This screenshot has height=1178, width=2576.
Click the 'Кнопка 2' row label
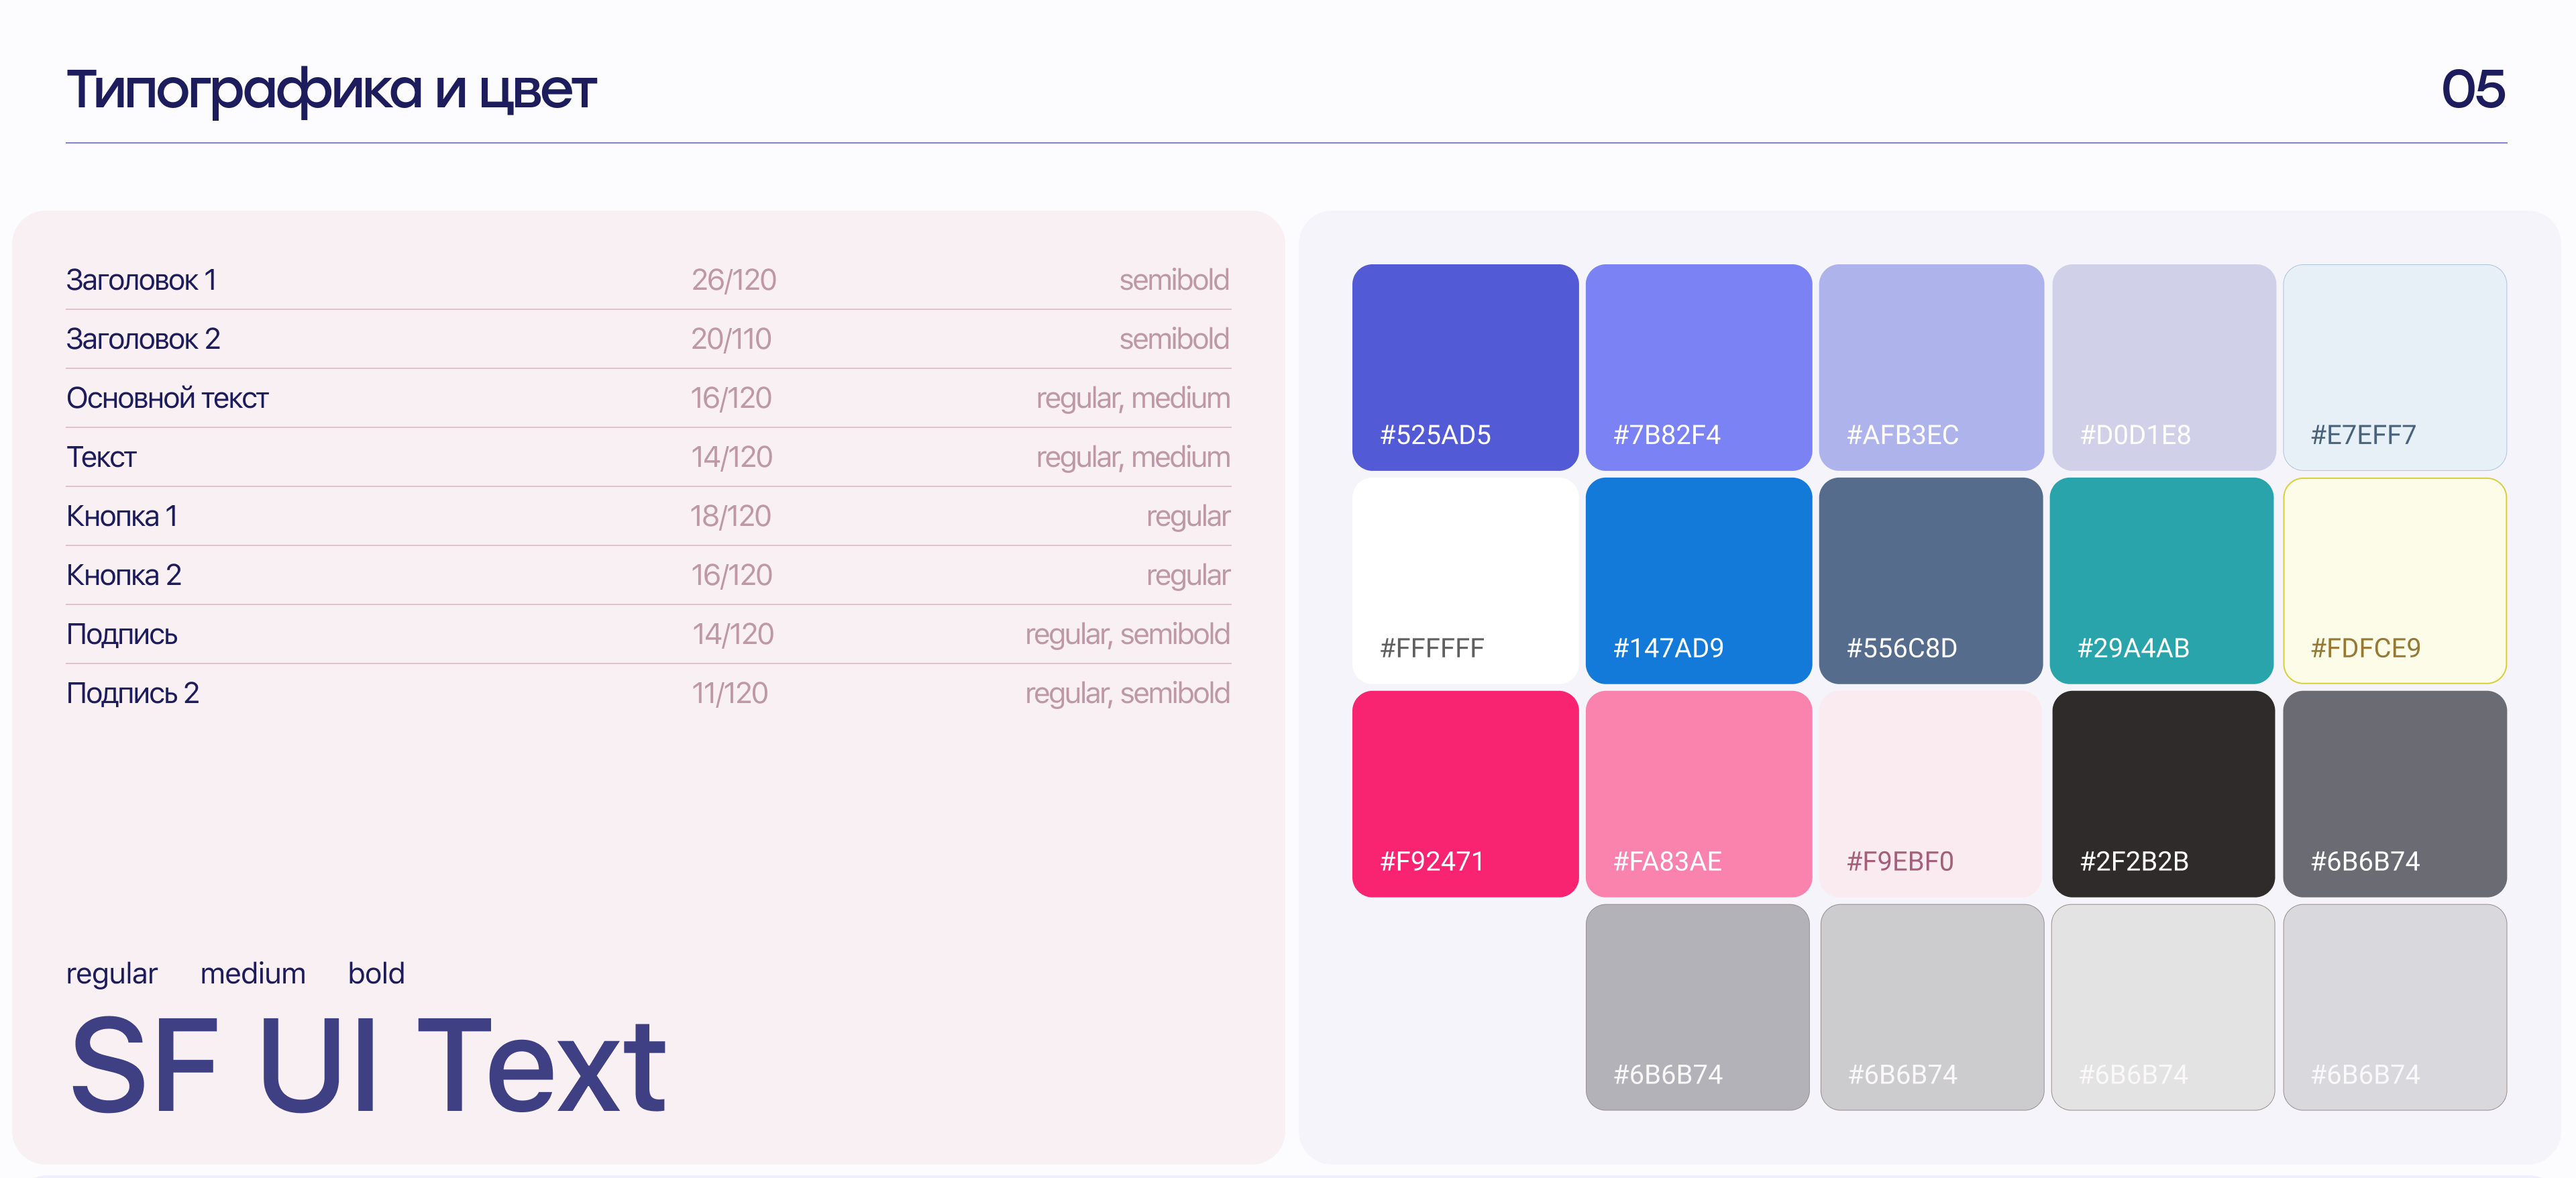tap(124, 575)
